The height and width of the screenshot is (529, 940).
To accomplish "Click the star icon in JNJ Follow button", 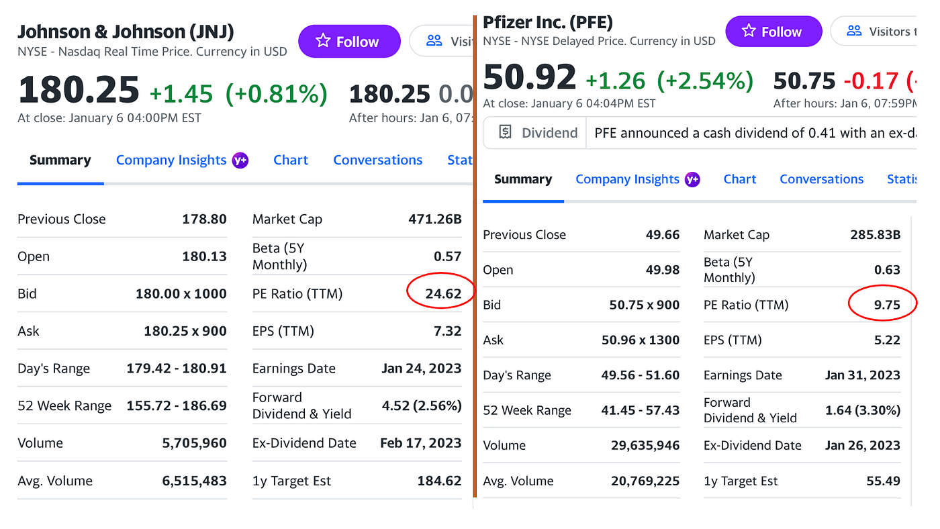I will click(323, 41).
